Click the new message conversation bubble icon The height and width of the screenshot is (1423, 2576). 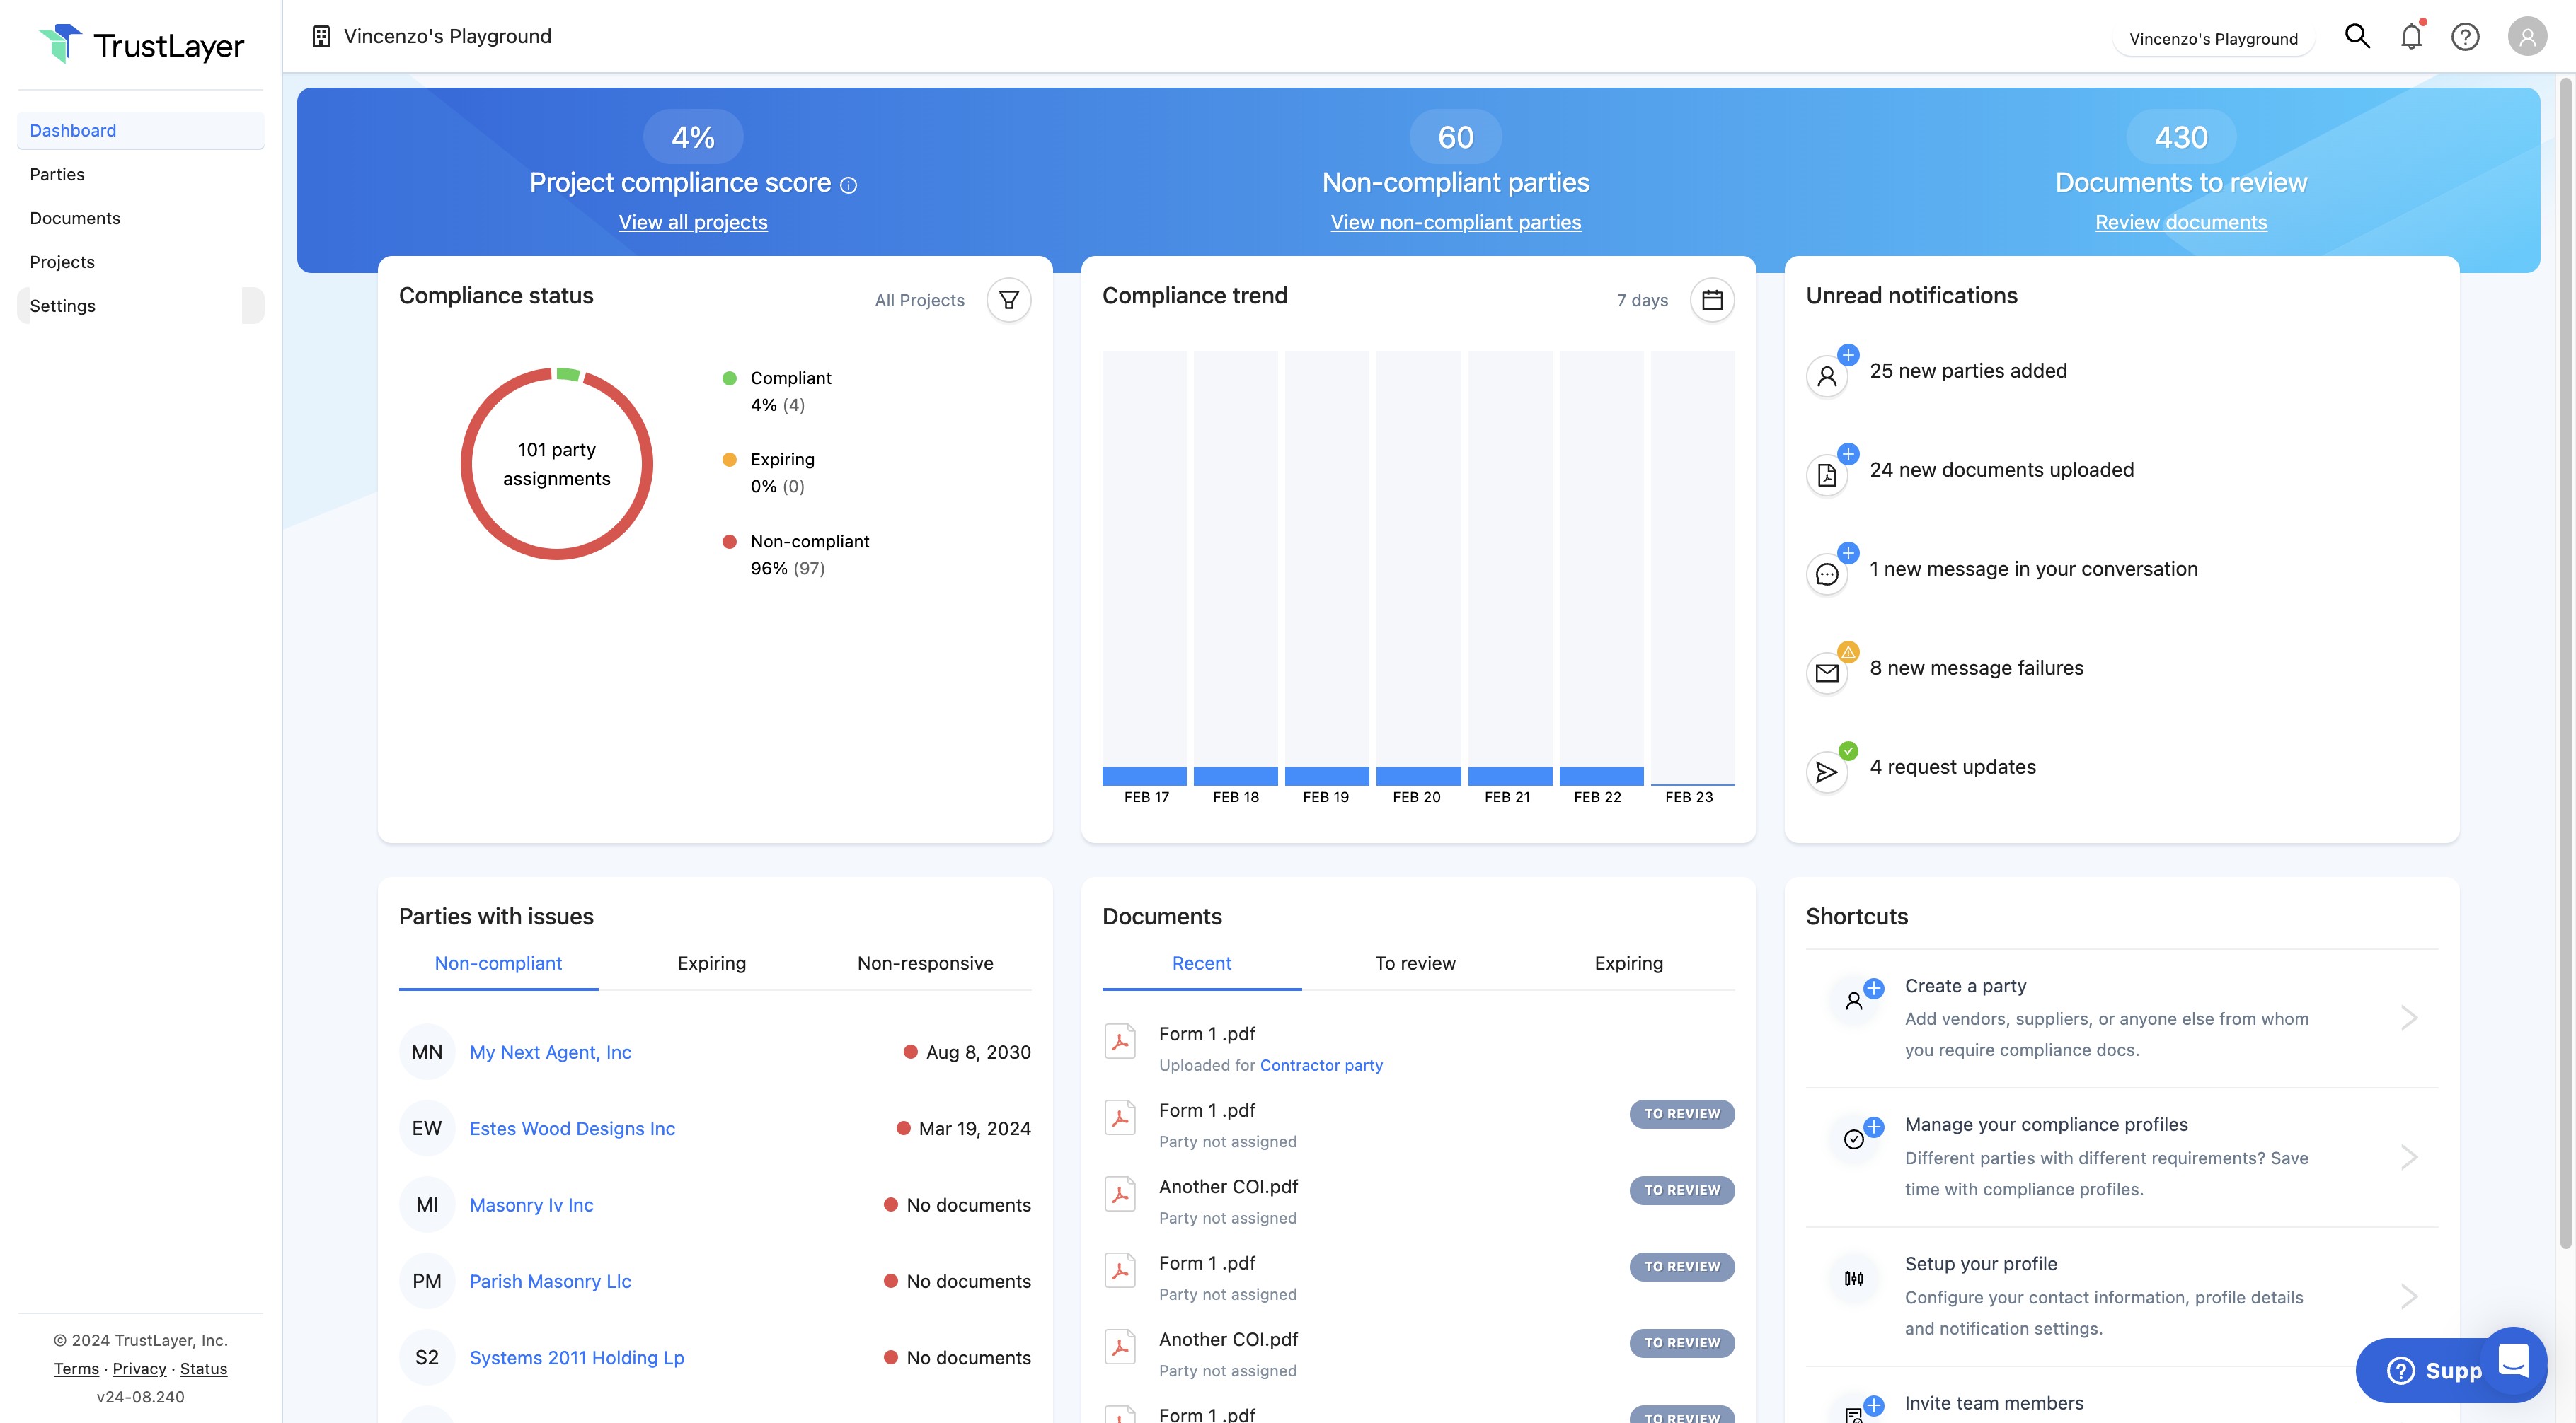coord(1827,574)
